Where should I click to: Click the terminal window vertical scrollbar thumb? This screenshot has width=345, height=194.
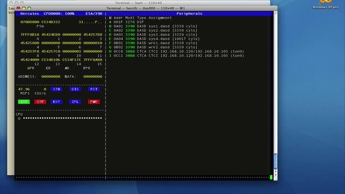click(275, 161)
